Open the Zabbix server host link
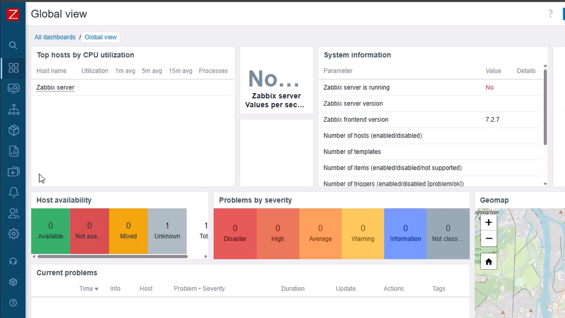Image resolution: width=565 pixels, height=318 pixels. click(x=55, y=88)
